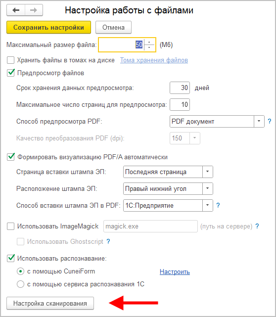Go forward with the right arrow button
Screen dimensions: 276x317
pos(34,10)
